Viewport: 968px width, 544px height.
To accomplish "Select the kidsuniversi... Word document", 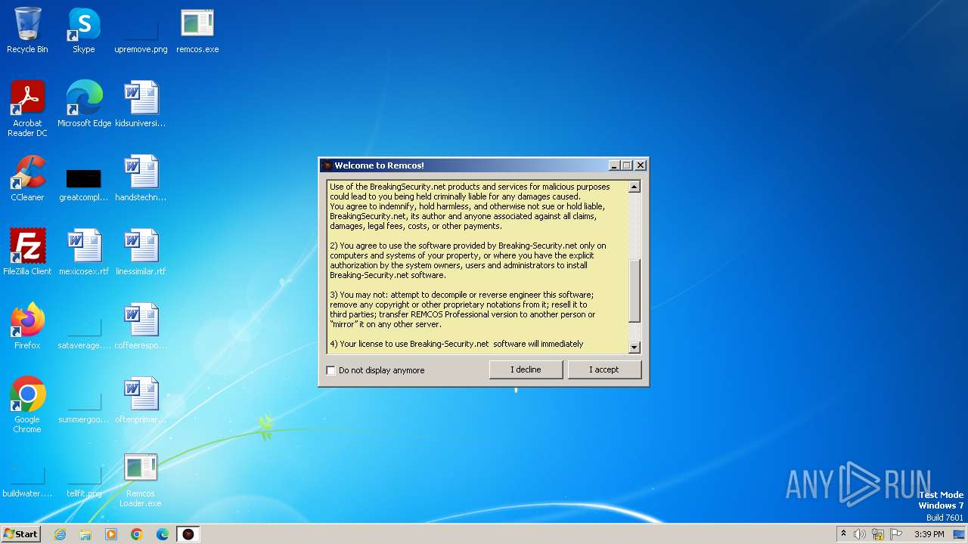I will point(141,104).
